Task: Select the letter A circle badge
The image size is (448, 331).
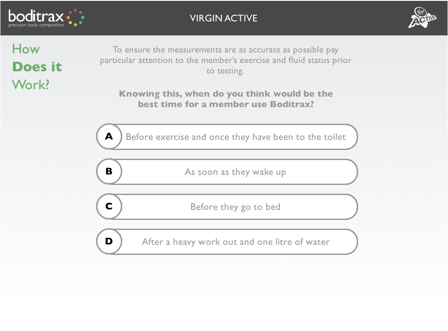Action: pos(109,136)
